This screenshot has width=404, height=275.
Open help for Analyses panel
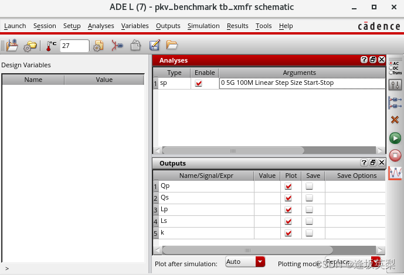point(364,60)
